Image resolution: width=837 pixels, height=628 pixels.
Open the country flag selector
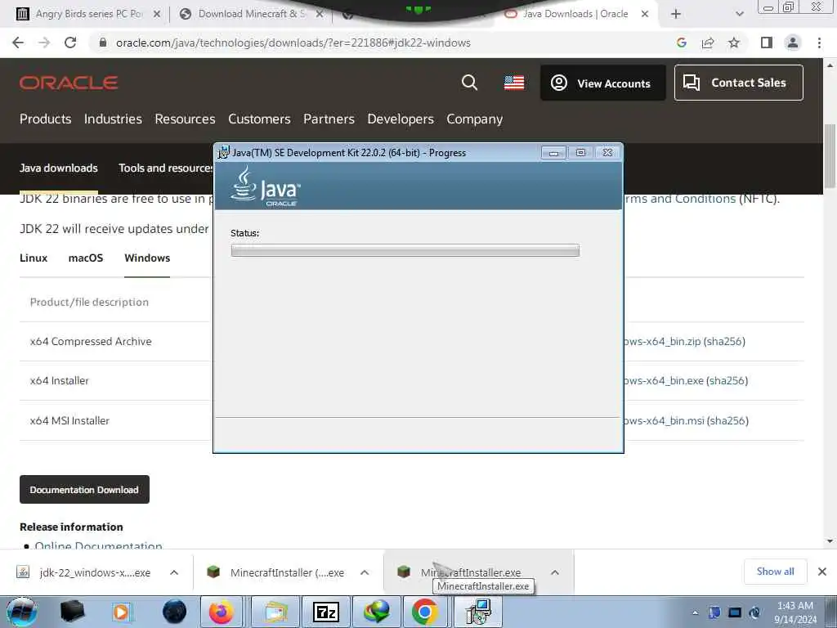coord(514,83)
